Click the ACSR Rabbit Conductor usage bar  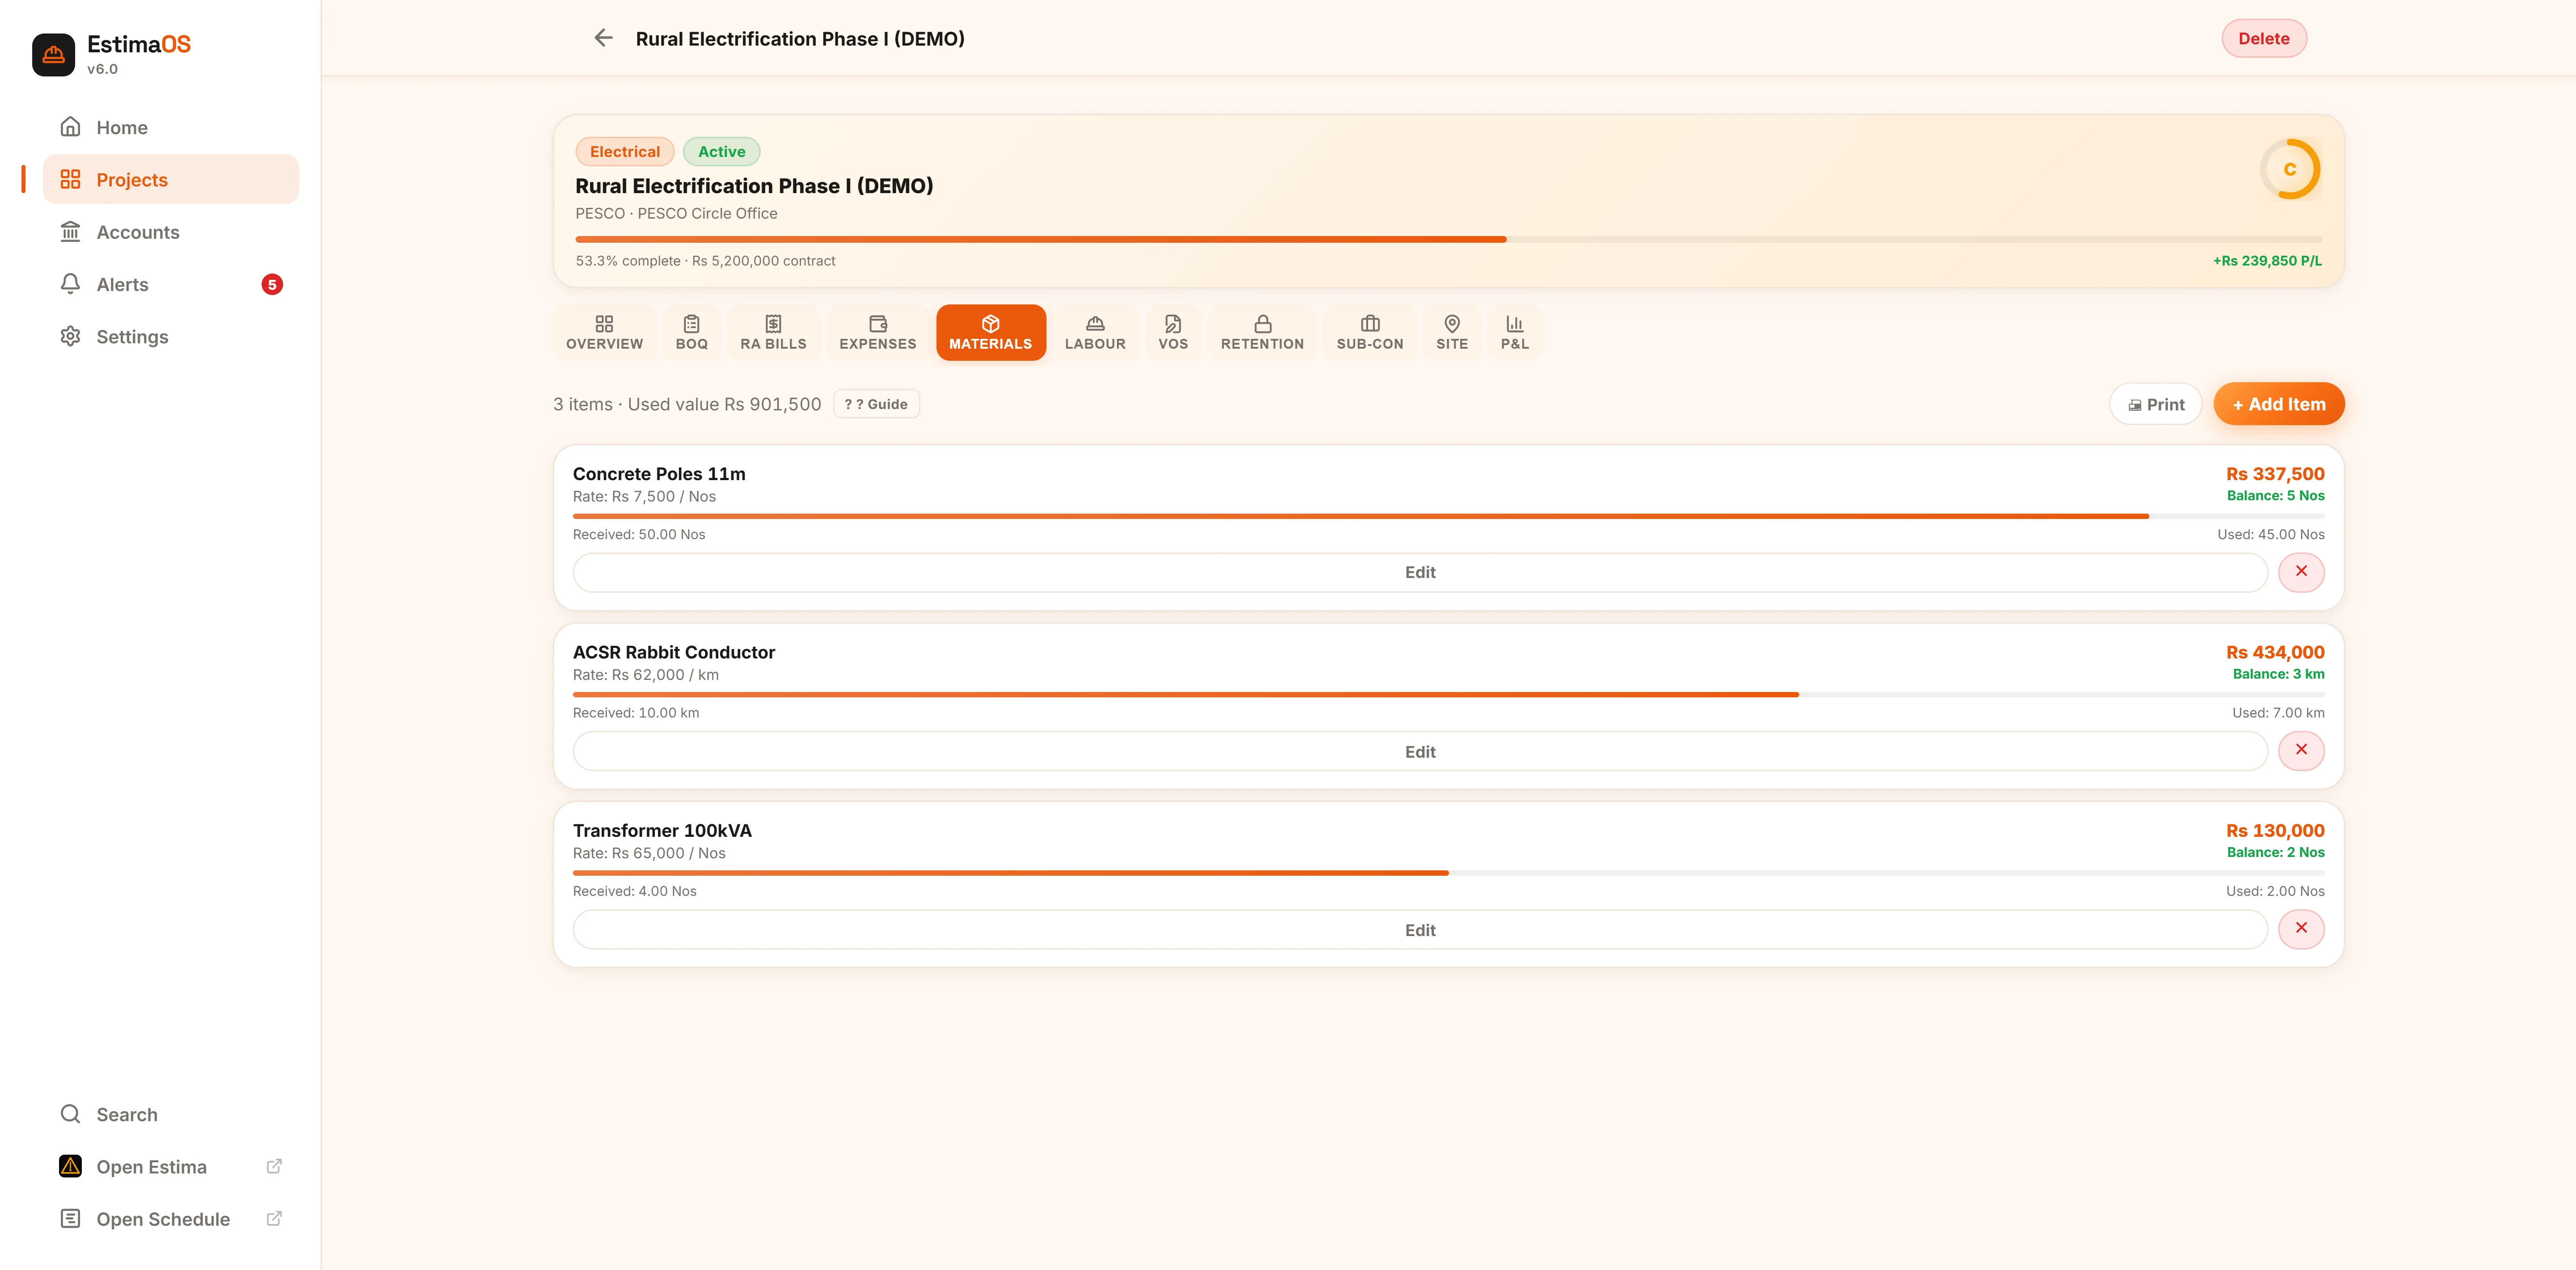click(x=1448, y=694)
